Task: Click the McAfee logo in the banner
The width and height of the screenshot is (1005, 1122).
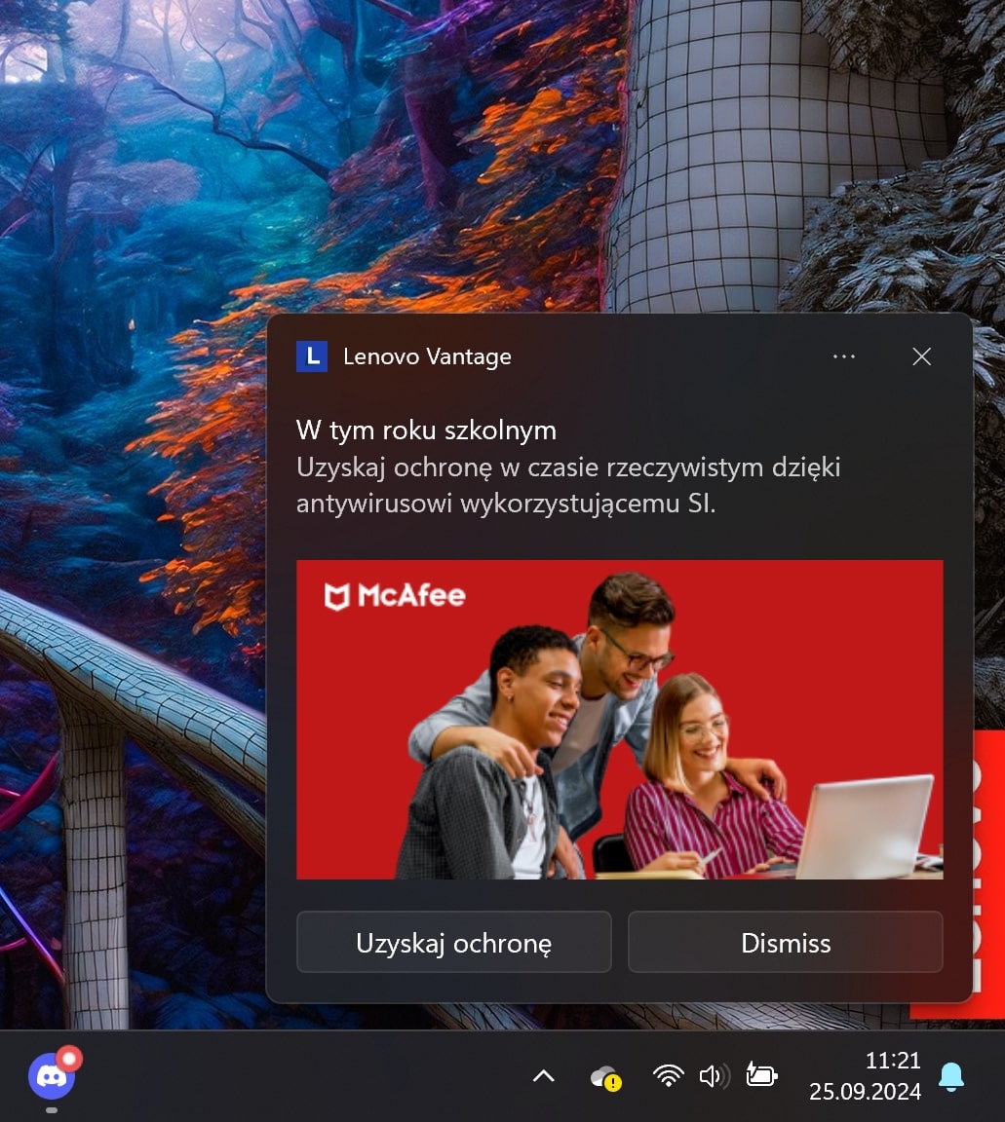Action: (x=395, y=595)
